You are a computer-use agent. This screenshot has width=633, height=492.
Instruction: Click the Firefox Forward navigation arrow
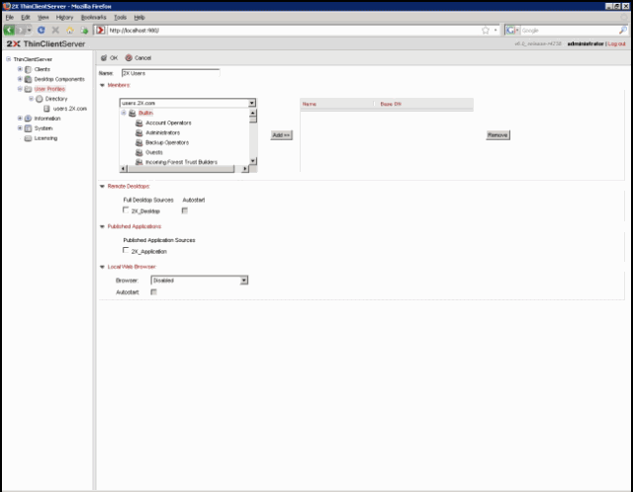20,30
